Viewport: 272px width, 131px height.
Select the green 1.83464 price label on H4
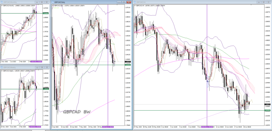267,110
